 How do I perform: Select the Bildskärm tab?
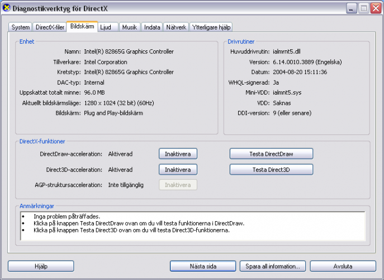pyautogui.click(x=82, y=26)
